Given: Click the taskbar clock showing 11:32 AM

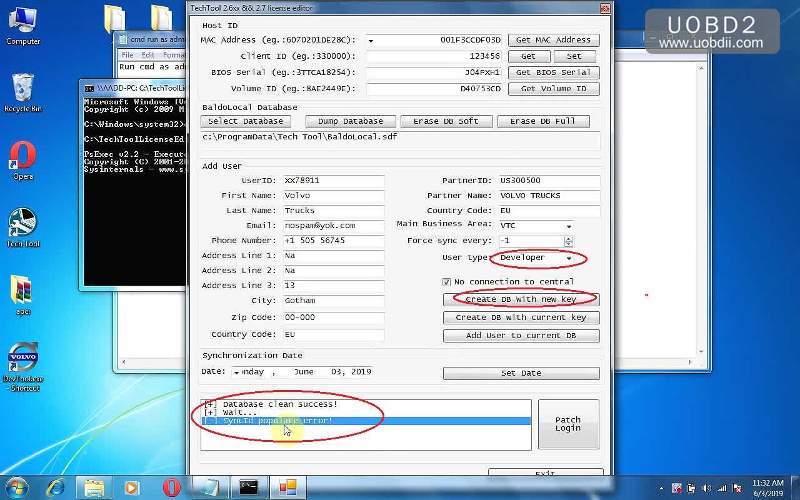Looking at the screenshot, I should pyautogui.click(x=768, y=488).
